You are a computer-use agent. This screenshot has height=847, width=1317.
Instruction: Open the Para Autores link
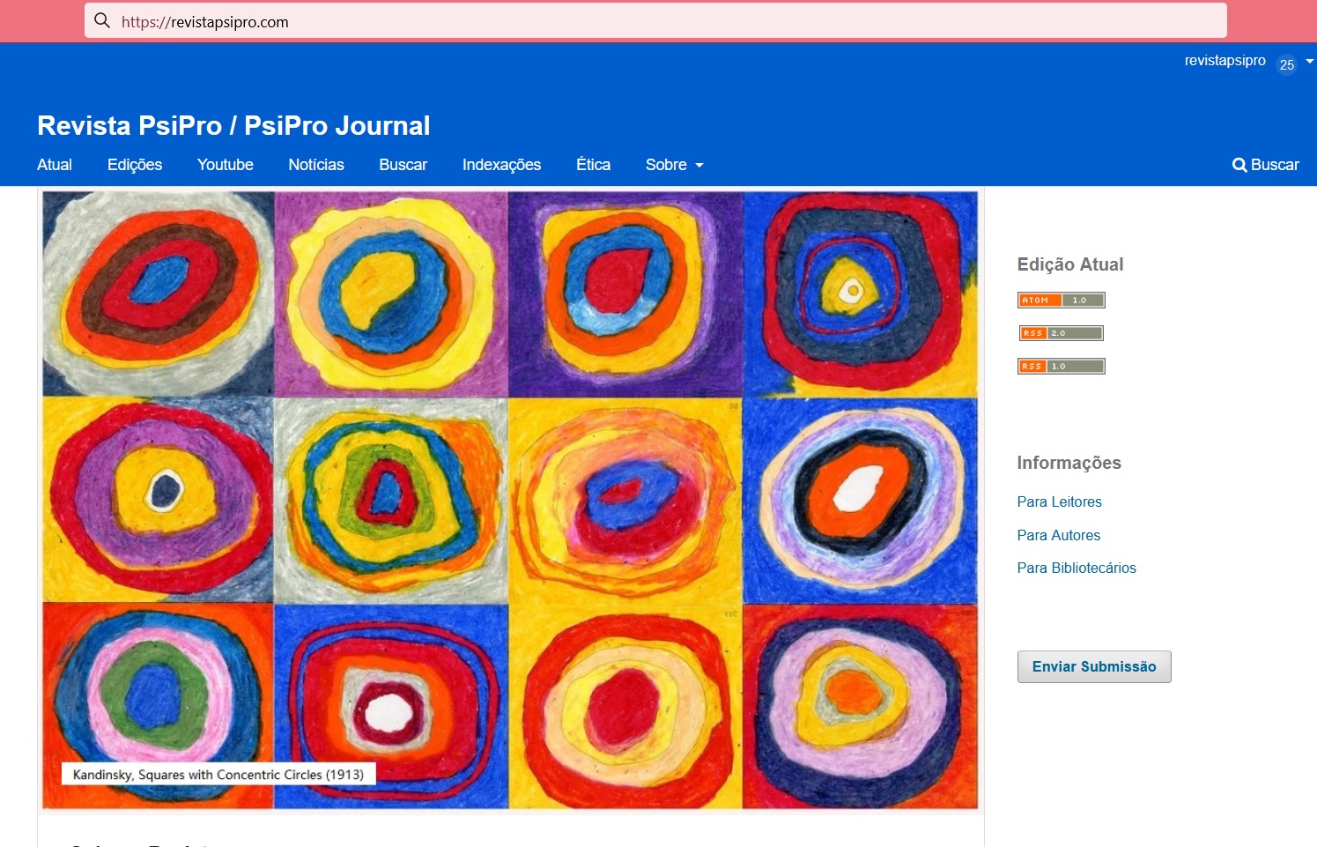pos(1059,535)
